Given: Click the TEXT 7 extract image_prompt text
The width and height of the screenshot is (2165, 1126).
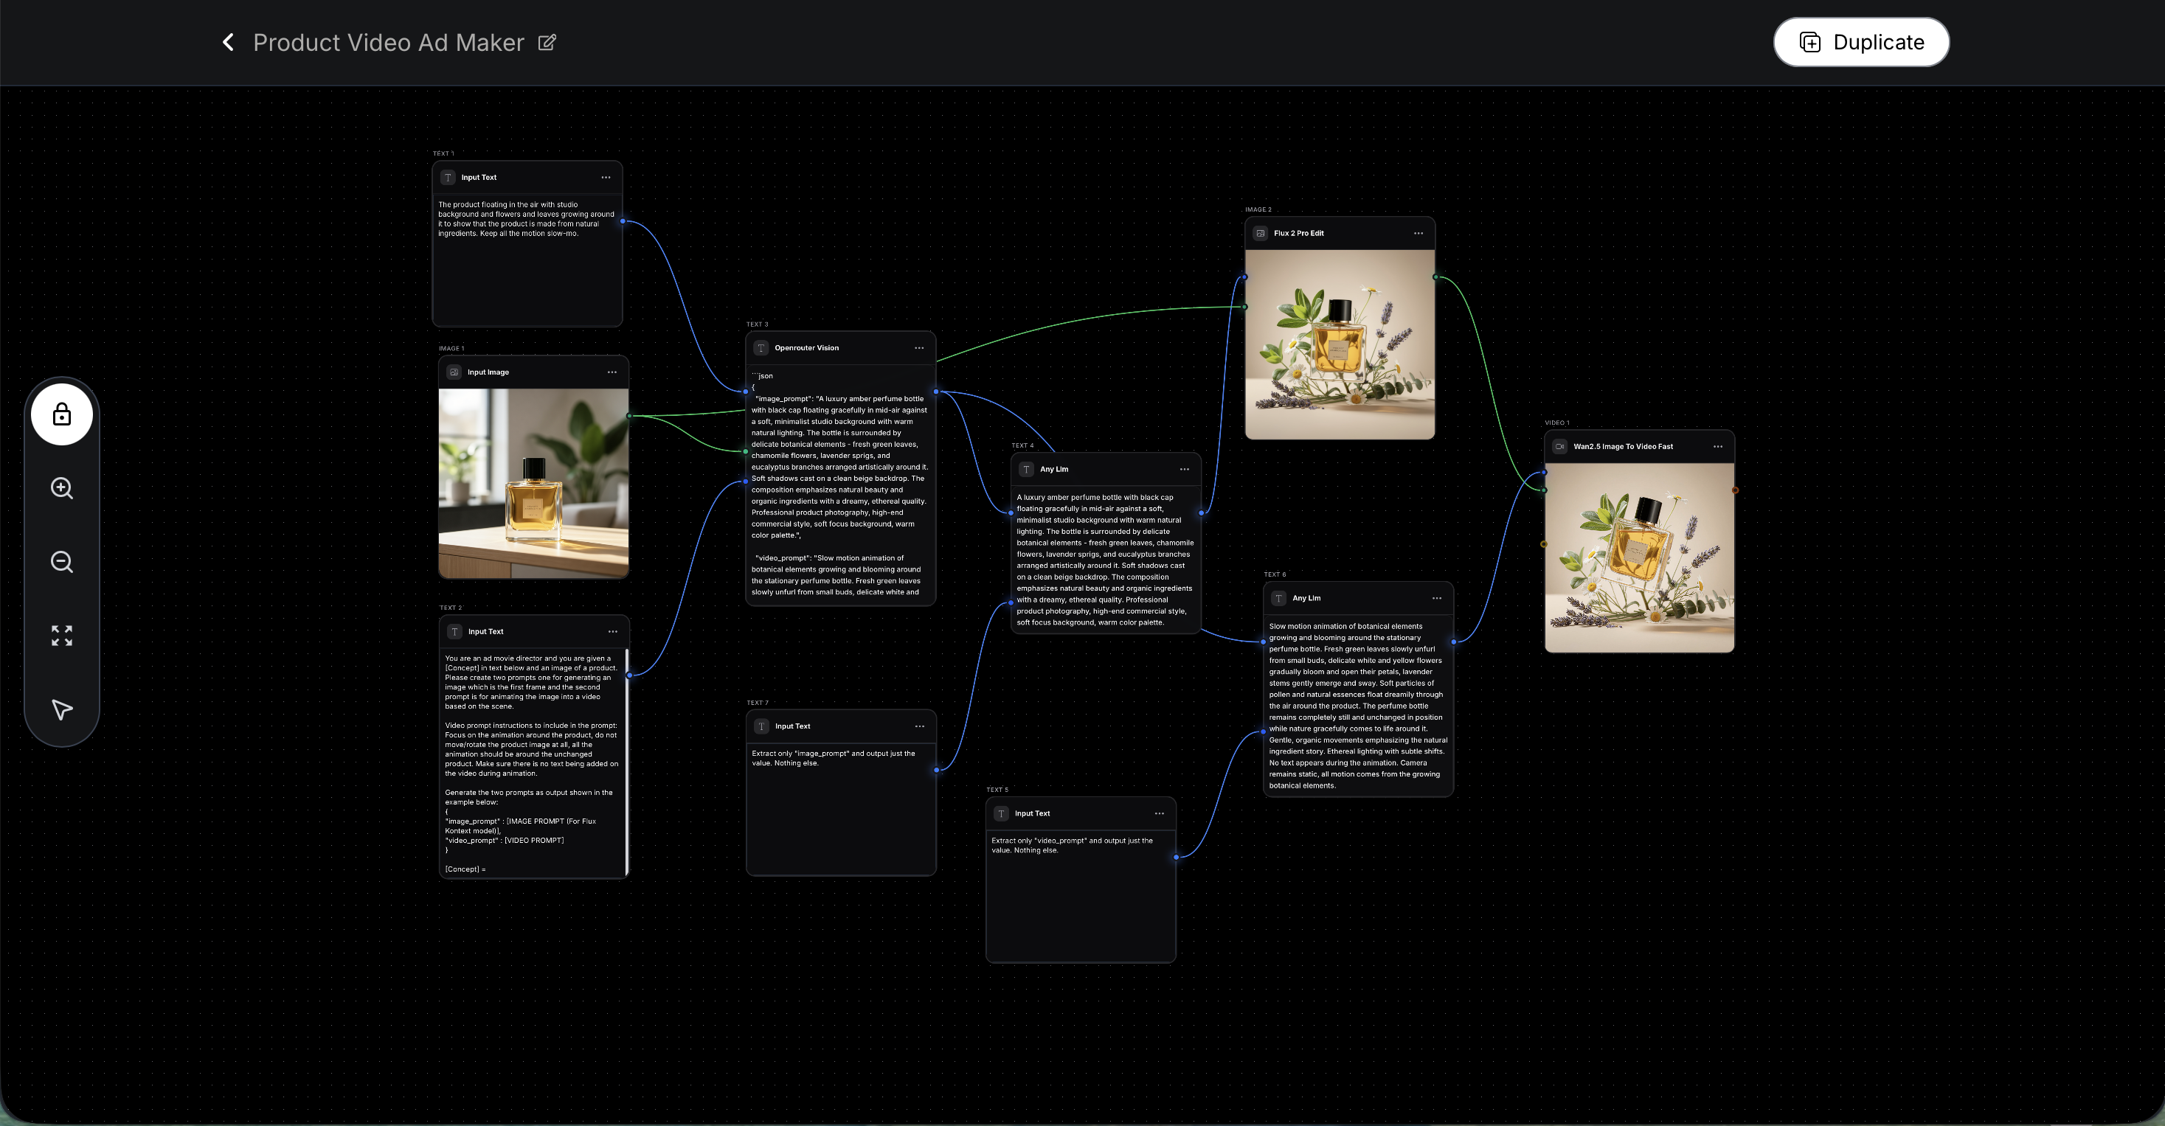Looking at the screenshot, I should 834,758.
